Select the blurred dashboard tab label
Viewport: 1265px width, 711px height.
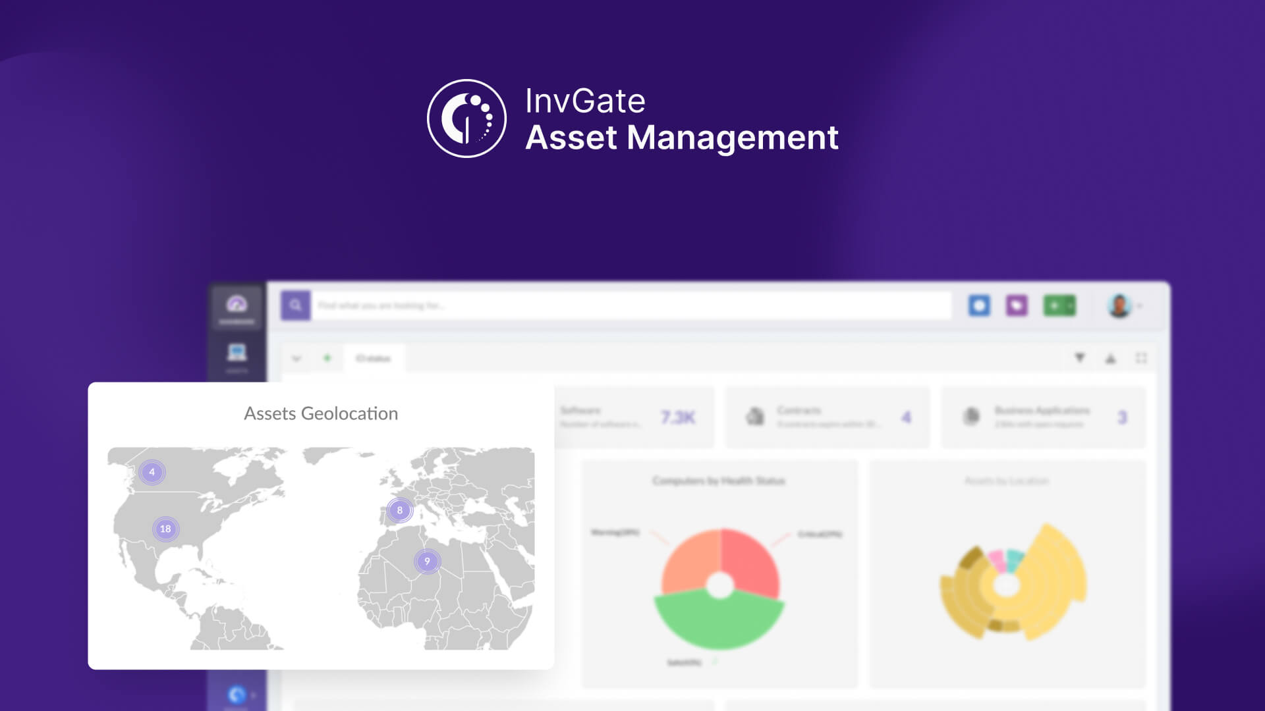374,358
